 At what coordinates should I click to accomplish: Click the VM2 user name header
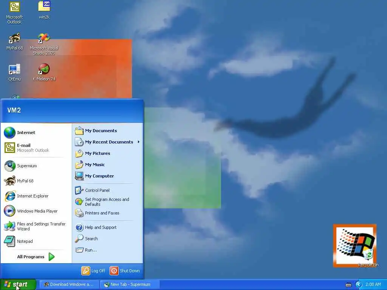14,110
